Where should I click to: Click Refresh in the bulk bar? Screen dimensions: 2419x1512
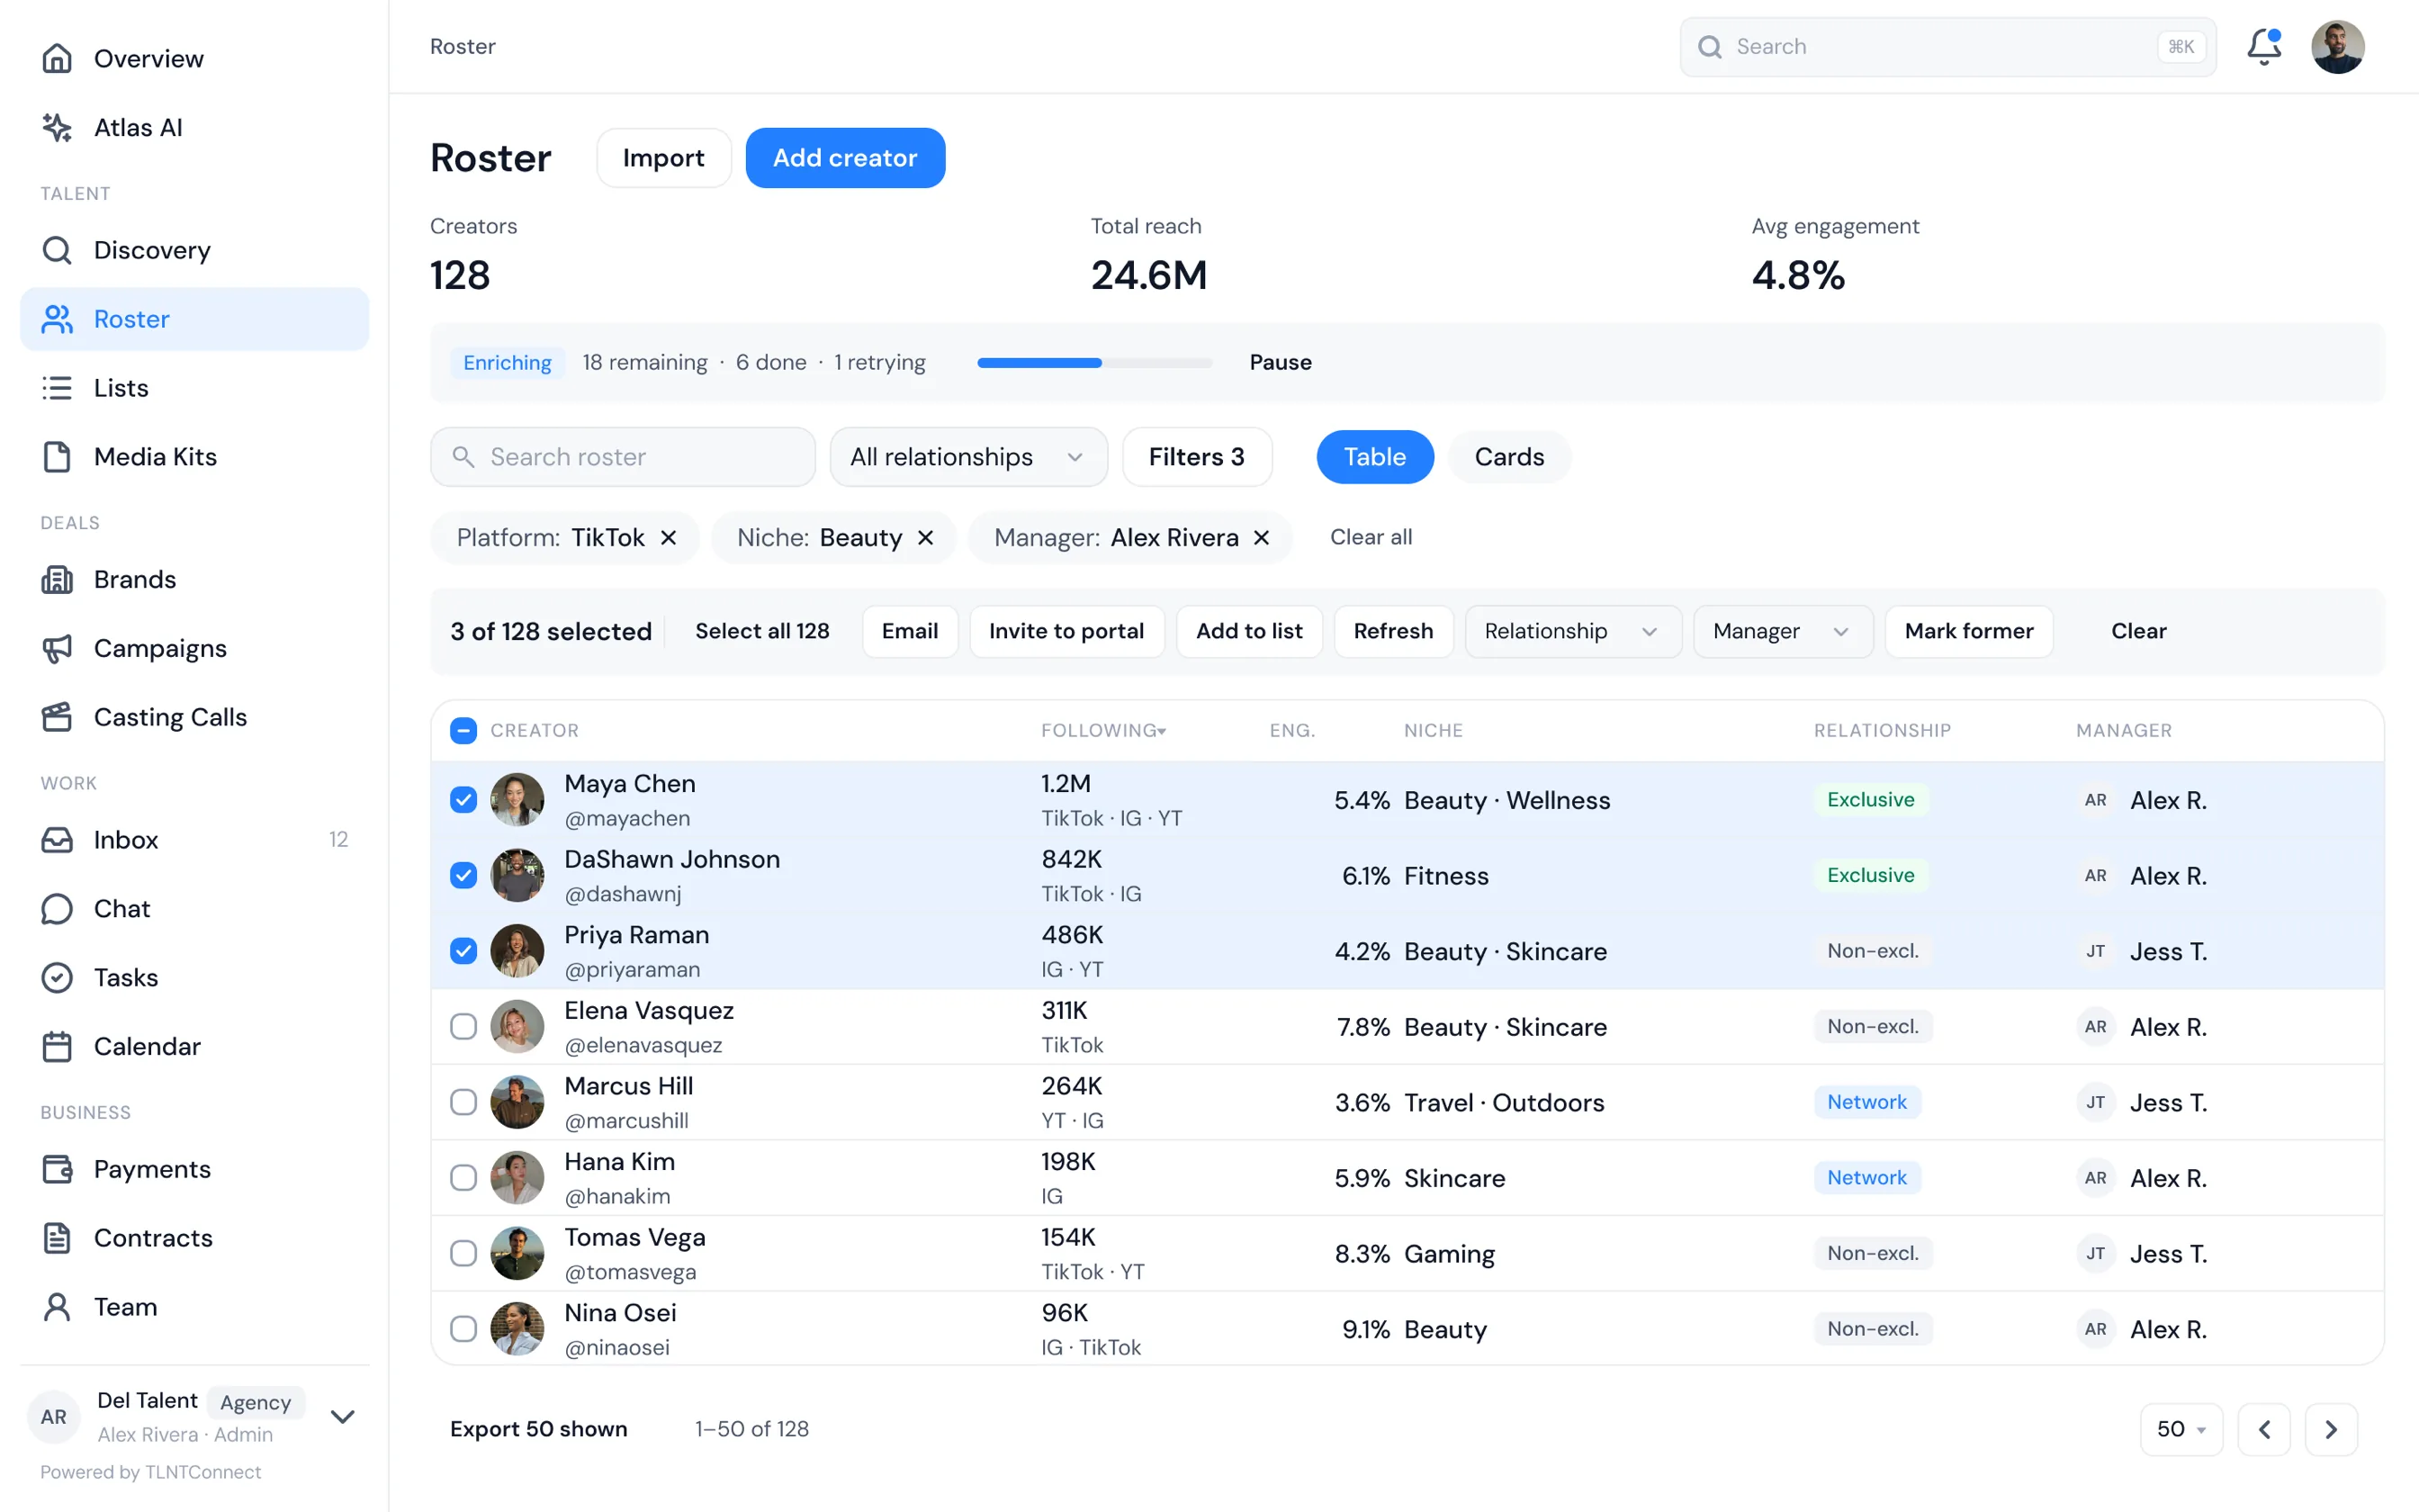[1393, 631]
